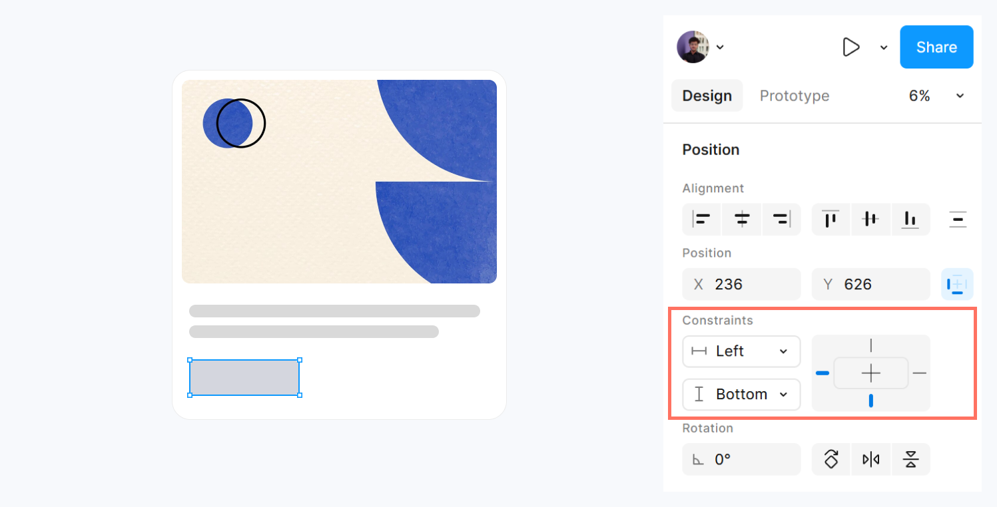This screenshot has height=507, width=997.
Task: Select the align vertical centers icon
Action: pyautogui.click(x=870, y=219)
